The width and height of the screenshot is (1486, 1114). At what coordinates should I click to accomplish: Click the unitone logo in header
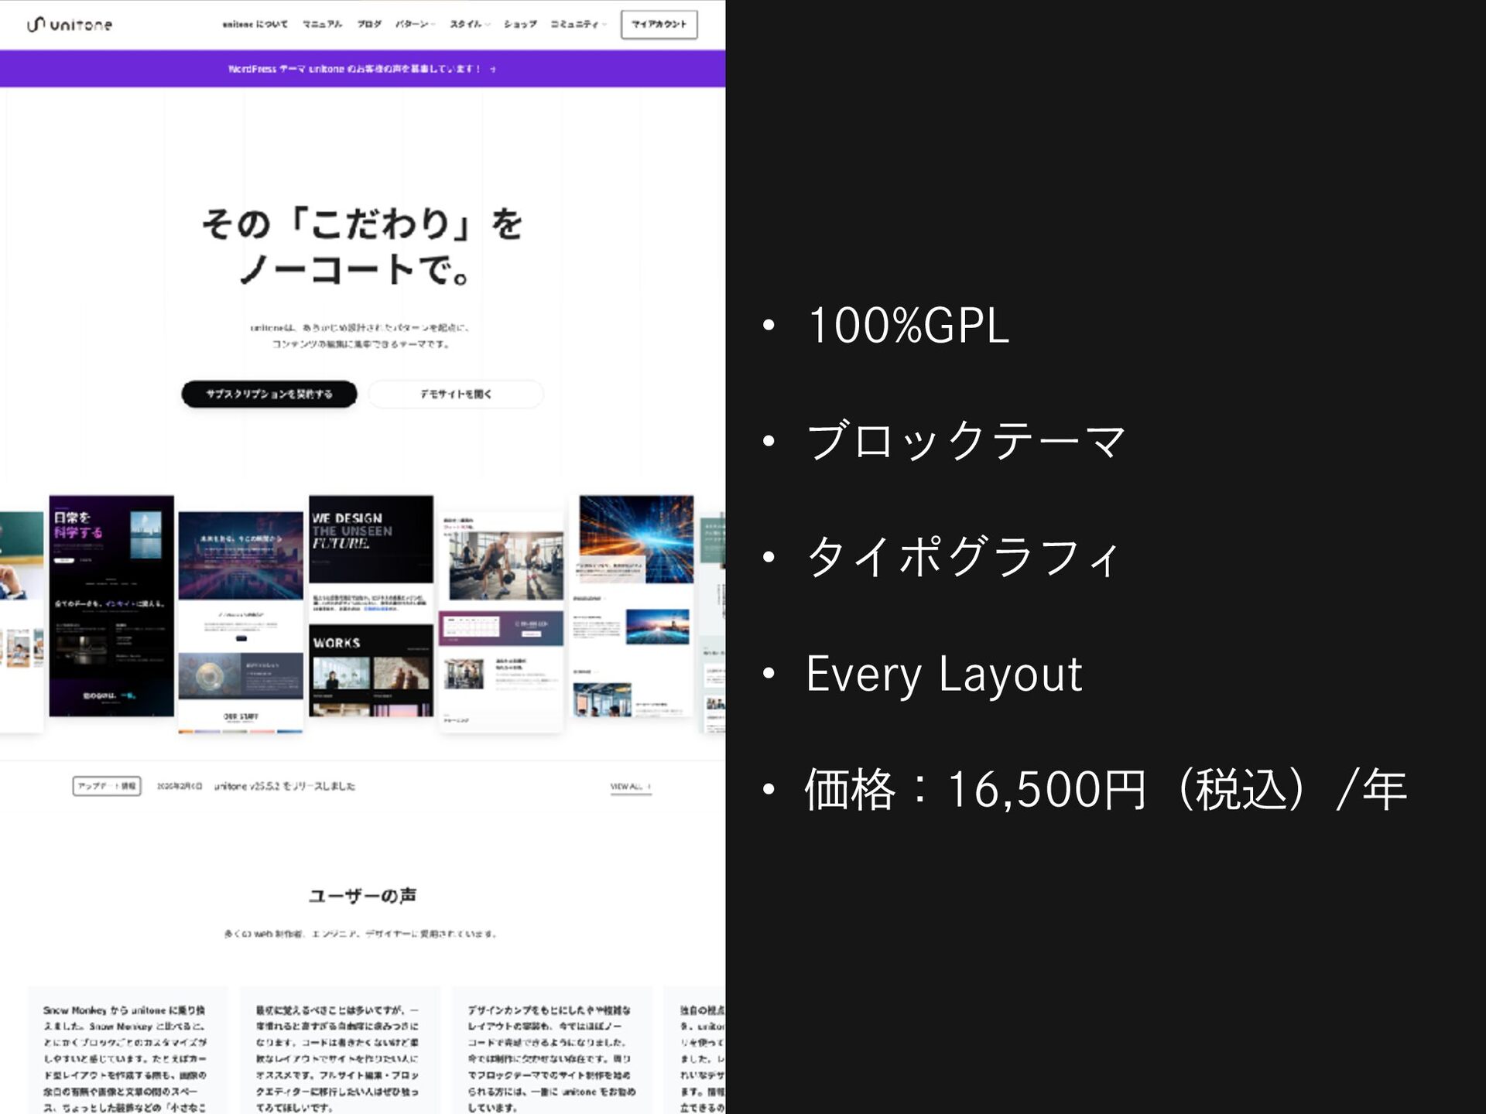(x=70, y=25)
